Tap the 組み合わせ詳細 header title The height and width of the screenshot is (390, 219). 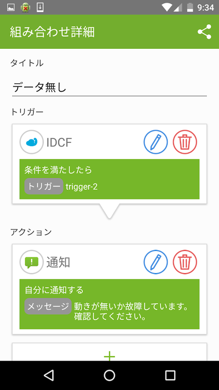[53, 32]
